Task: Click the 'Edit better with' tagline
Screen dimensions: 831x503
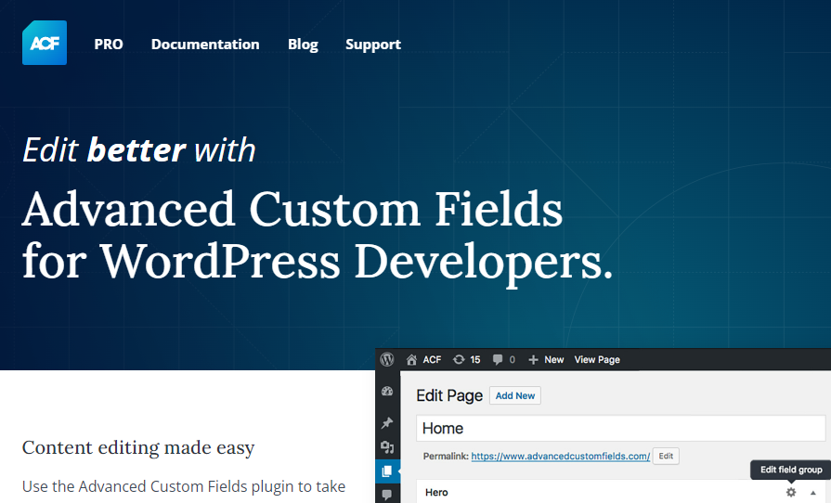Action: [139, 149]
